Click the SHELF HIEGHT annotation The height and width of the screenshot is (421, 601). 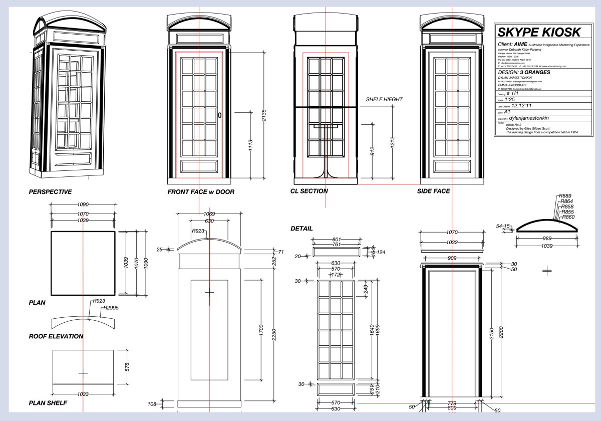384,99
